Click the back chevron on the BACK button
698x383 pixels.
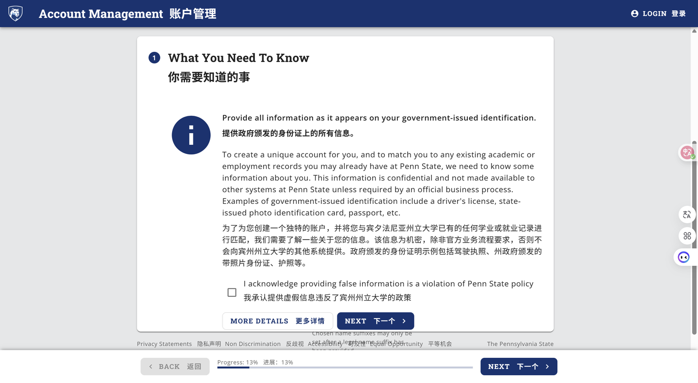pos(151,367)
